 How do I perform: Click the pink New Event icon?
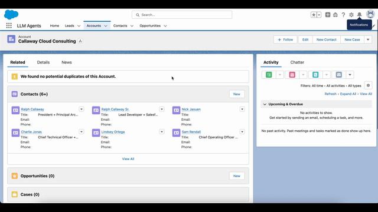292,75
